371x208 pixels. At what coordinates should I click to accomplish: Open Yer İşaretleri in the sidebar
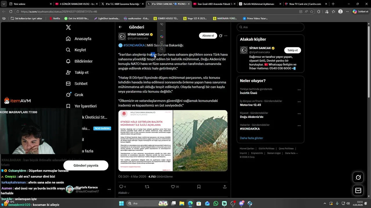81,106
